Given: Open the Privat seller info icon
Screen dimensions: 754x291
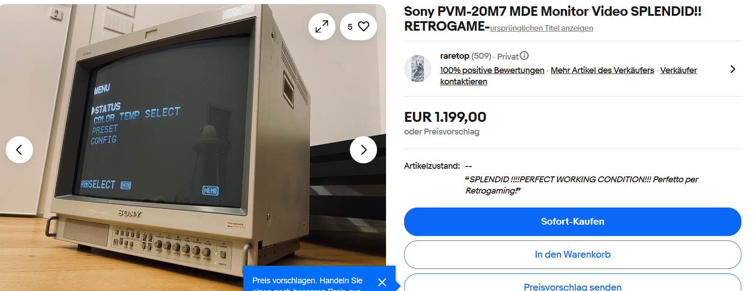Looking at the screenshot, I should (x=524, y=56).
